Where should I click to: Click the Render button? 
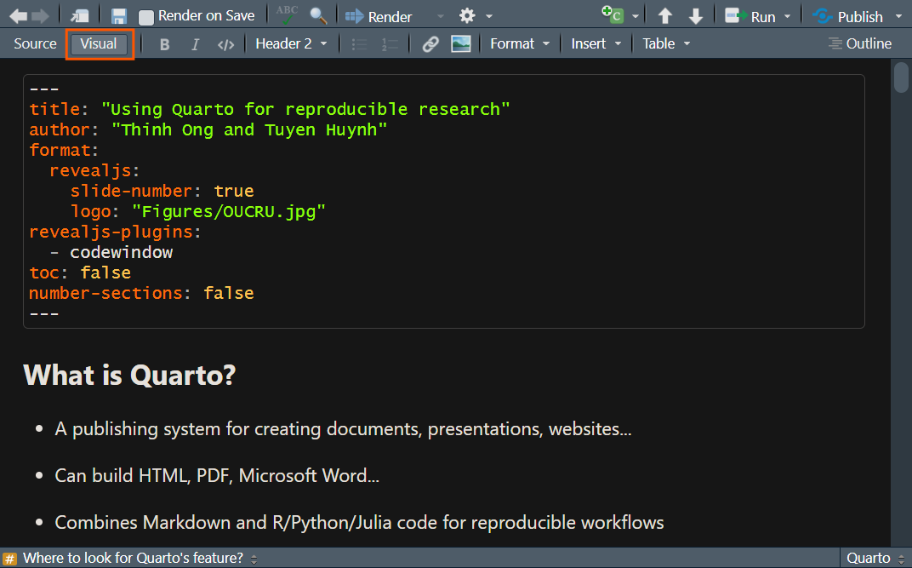pyautogui.click(x=379, y=16)
